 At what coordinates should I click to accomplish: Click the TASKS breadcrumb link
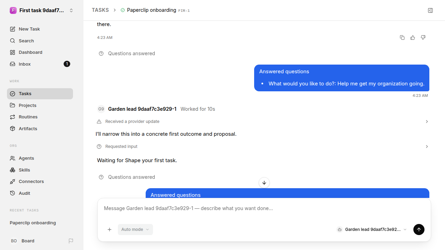(100, 10)
